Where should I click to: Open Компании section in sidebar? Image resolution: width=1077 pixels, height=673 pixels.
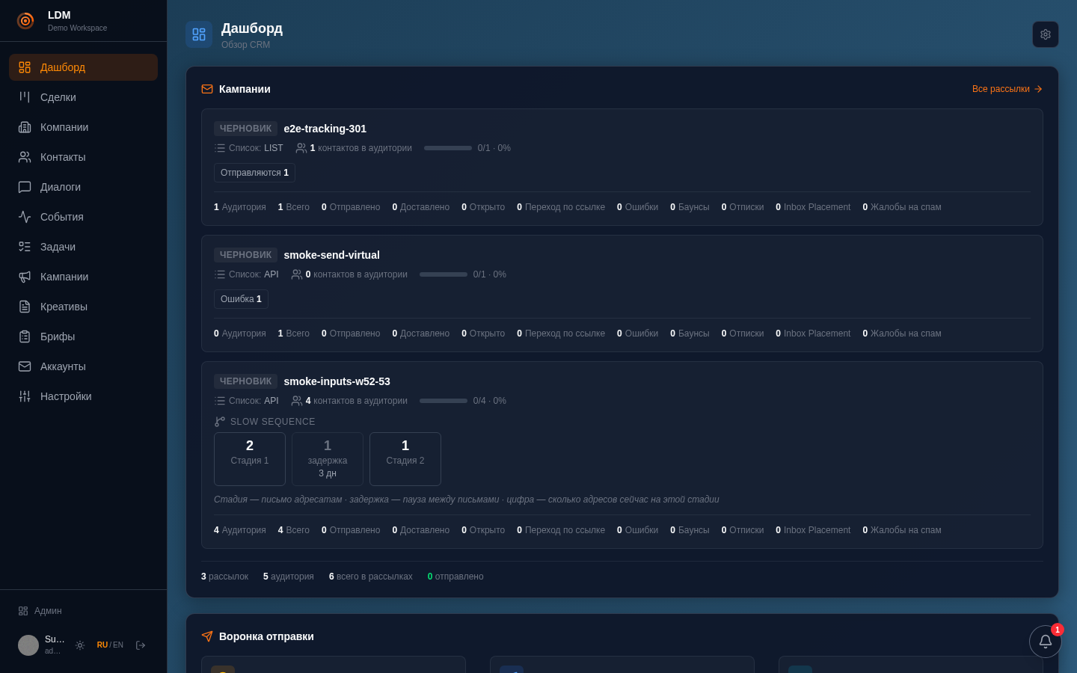pyautogui.click(x=83, y=127)
